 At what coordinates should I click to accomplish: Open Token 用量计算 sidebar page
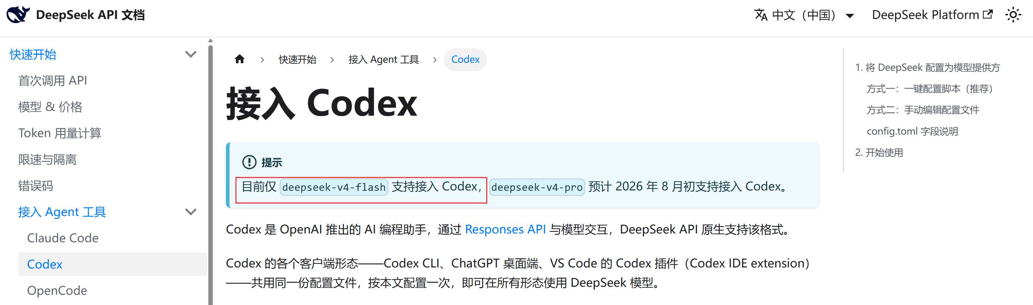(x=60, y=133)
